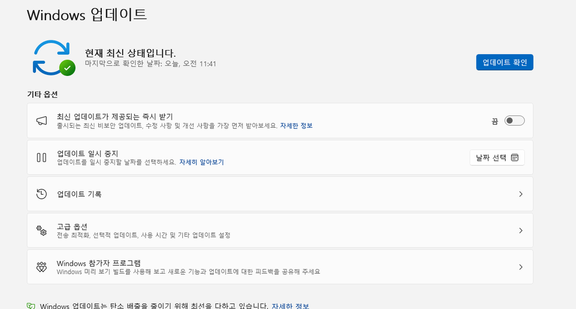Screen dimensions: 576x309
Task: Click the 전송 최적화, 선택적 업데이트 description text
Action: 143,235
